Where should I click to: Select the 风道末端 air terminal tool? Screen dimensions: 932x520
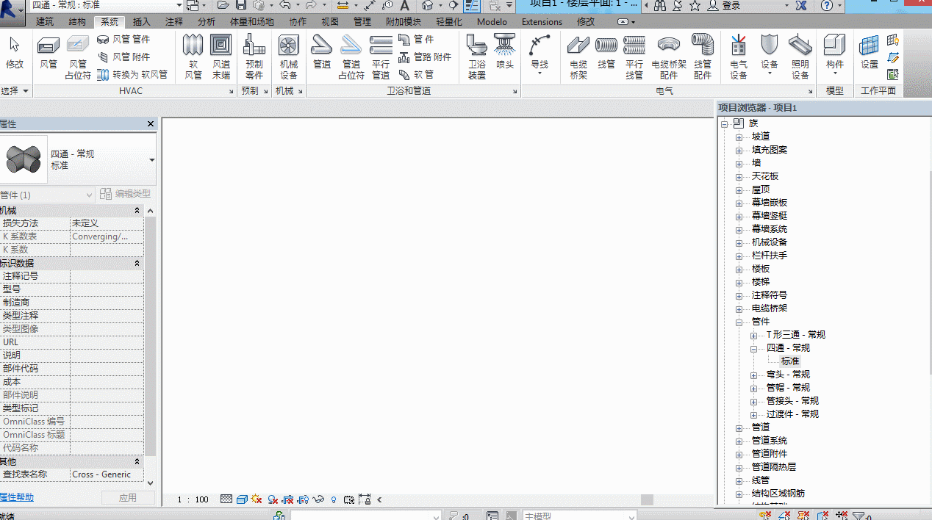coord(221,57)
